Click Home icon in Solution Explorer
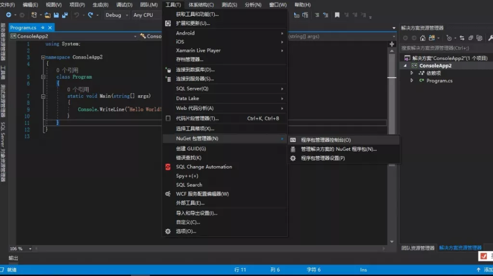Viewport: 493px width, 276px height. point(423,38)
